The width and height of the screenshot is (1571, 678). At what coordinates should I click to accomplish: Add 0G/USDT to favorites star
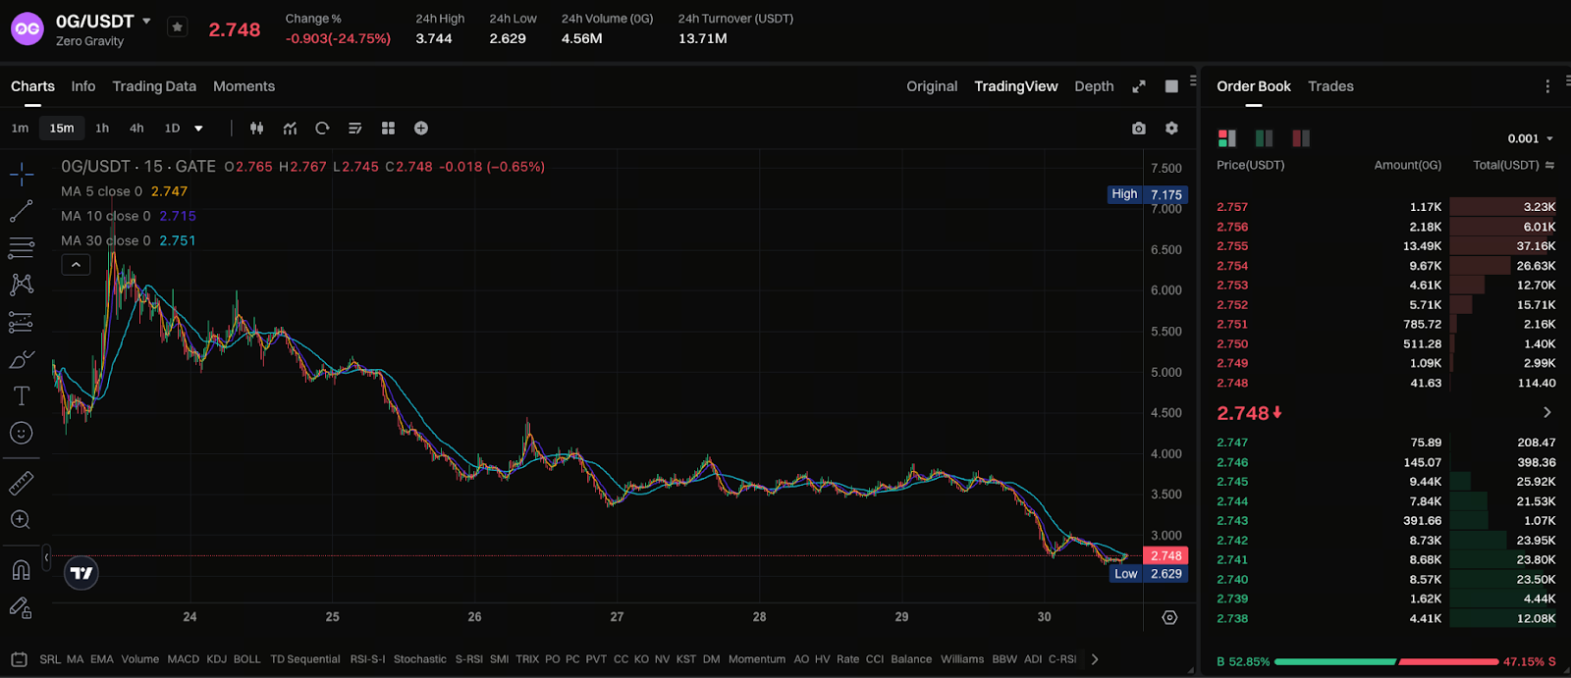[x=177, y=27]
